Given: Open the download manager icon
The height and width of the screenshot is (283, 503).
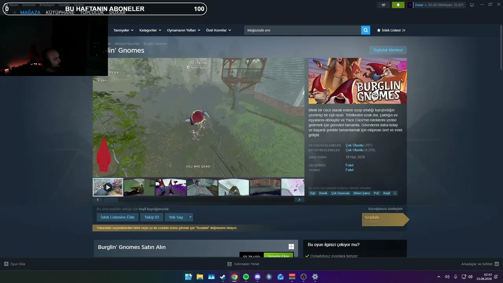Looking at the screenshot, I should tap(229, 264).
